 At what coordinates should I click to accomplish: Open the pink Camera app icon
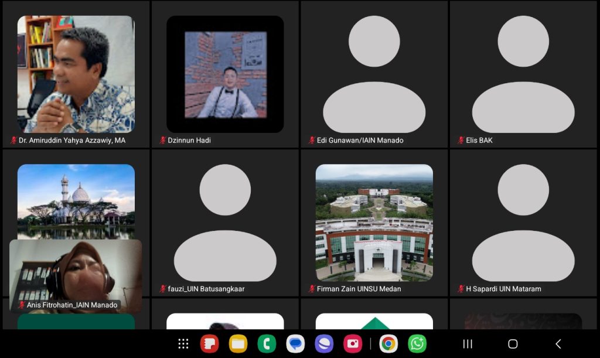click(353, 344)
